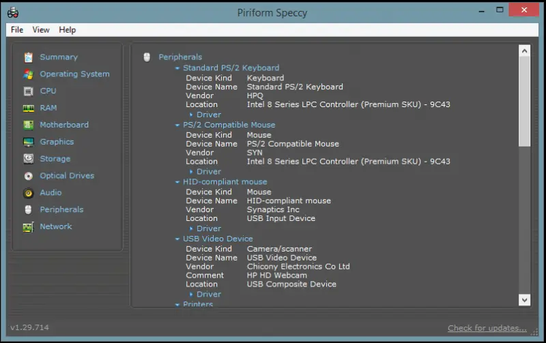The image size is (546, 343).
Task: Expand Driver under HID-compliant mouse
Action: point(191,228)
